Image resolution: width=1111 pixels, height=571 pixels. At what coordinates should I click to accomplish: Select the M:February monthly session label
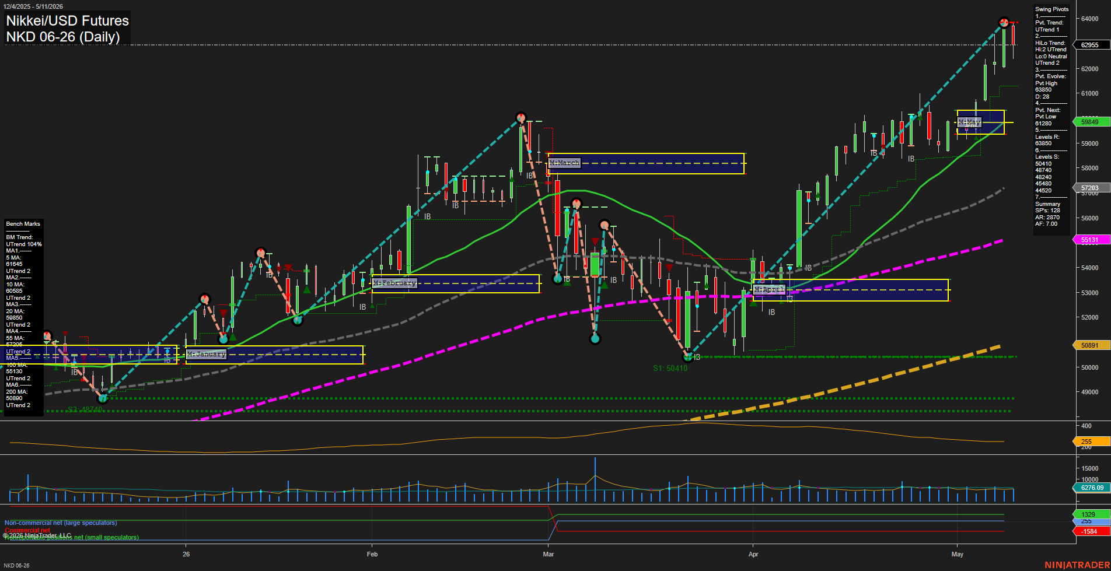pos(395,283)
